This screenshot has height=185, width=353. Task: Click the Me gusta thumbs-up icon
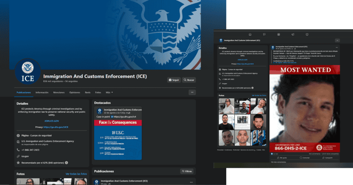pyautogui.click(x=278, y=158)
